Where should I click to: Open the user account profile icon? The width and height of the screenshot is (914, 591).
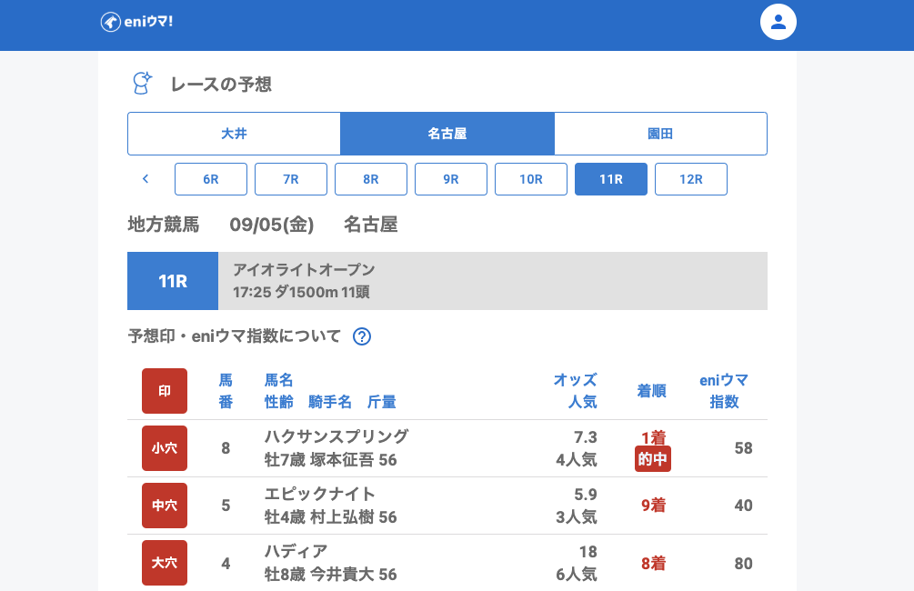click(778, 22)
